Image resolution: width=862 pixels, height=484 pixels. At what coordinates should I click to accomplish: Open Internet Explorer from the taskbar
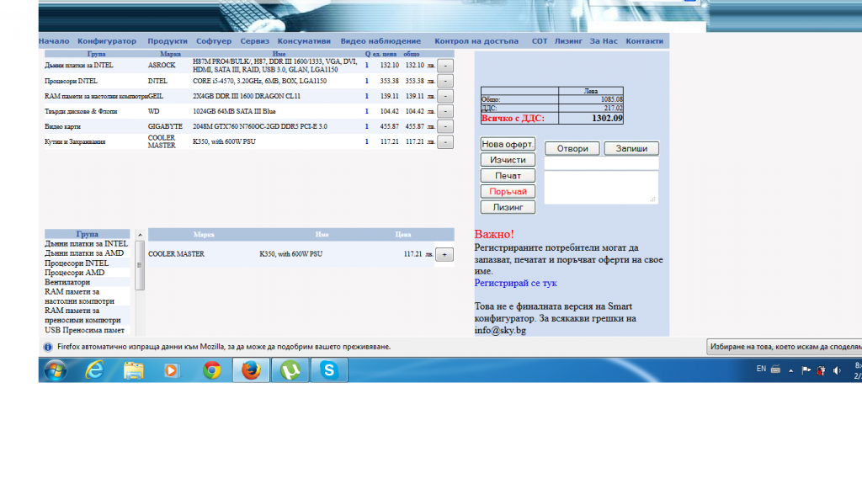pyautogui.click(x=94, y=370)
